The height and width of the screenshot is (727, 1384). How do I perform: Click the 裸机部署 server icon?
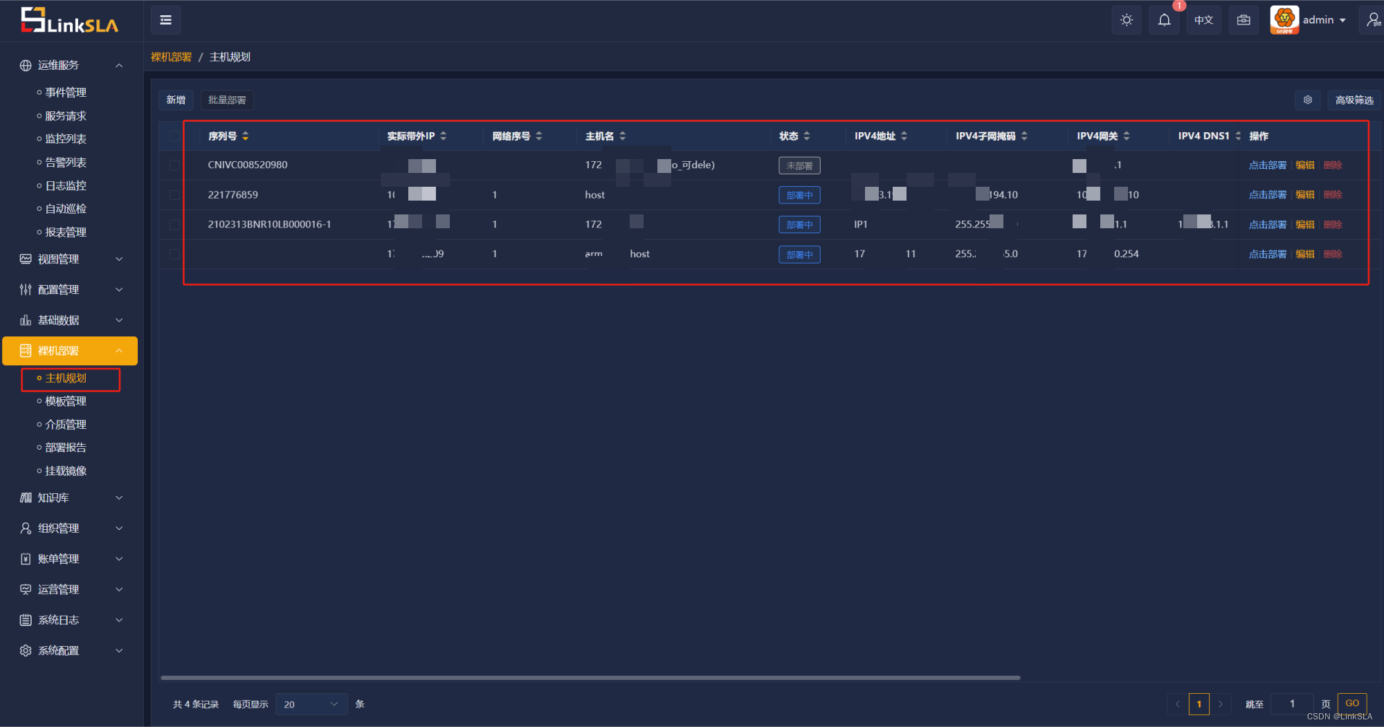[26, 351]
